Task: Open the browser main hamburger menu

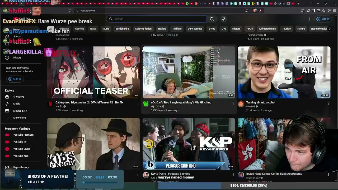Action: tap(335, 11)
